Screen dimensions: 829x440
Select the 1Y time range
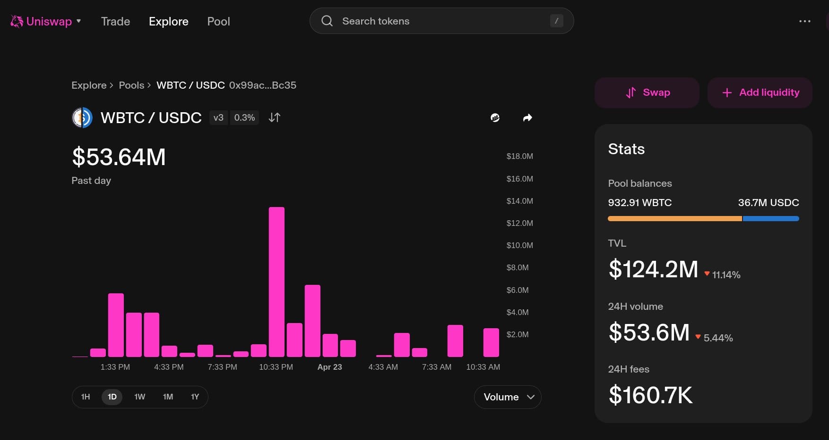point(195,397)
